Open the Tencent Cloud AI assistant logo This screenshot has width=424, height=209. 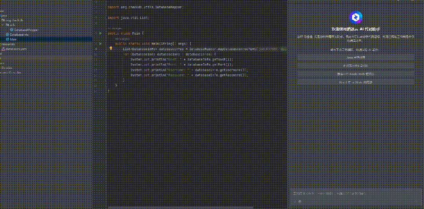click(x=356, y=18)
